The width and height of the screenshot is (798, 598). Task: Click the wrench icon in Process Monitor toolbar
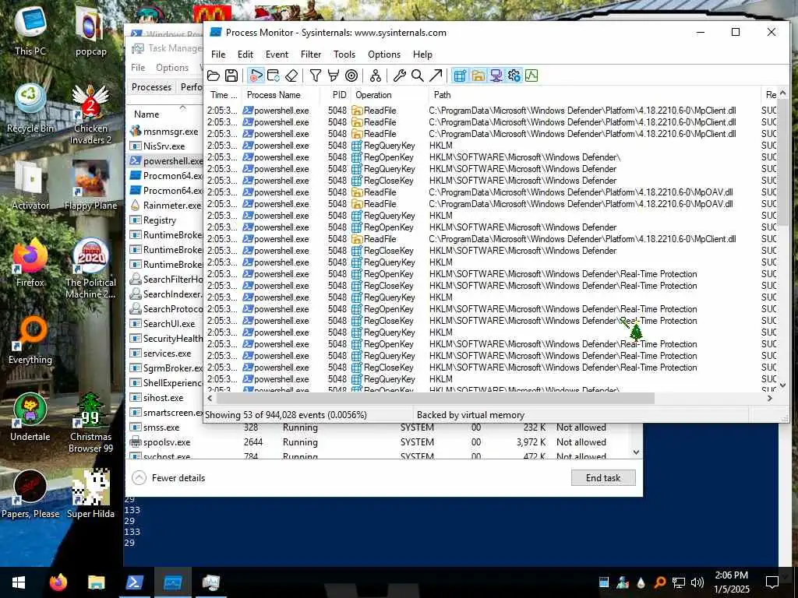400,76
